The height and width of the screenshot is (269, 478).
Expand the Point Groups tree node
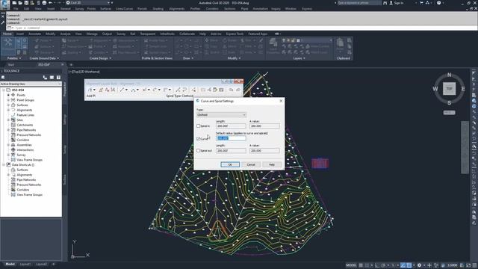pyautogui.click(x=8, y=100)
